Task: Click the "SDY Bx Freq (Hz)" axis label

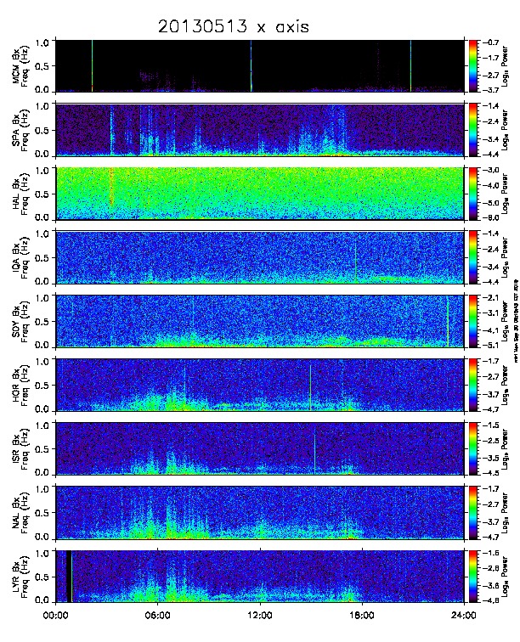Action: (x=20, y=322)
